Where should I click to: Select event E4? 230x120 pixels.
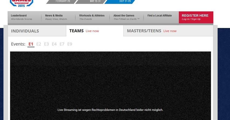coord(54,44)
